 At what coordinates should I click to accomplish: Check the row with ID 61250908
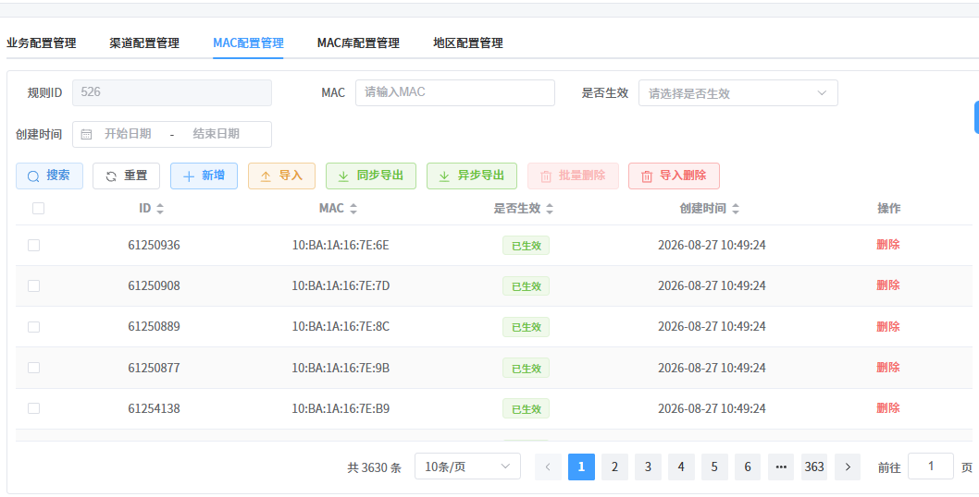[33, 285]
